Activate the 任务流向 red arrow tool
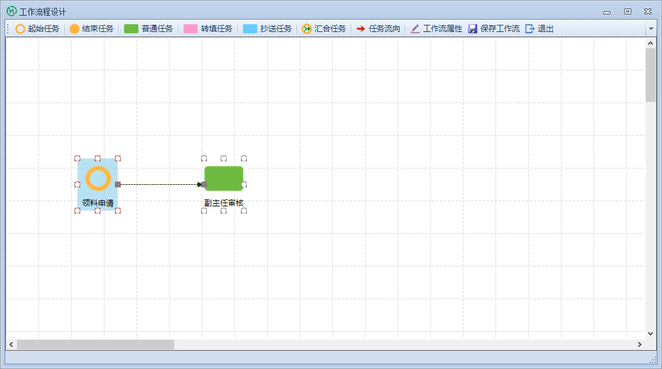The image size is (662, 369). click(x=378, y=29)
